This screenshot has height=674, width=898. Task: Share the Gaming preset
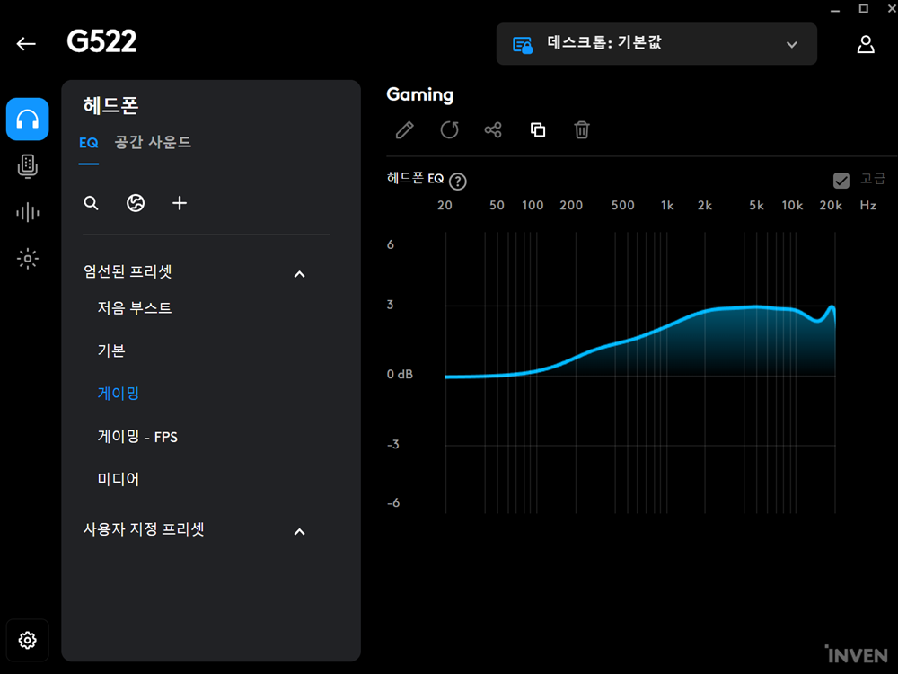(x=493, y=130)
